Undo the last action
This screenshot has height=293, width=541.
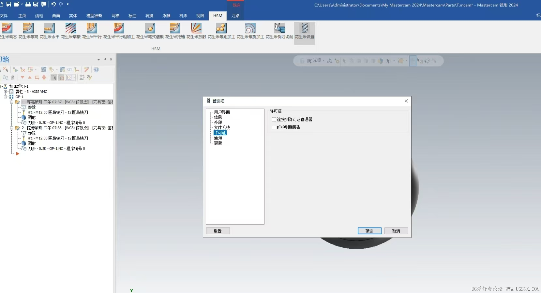[x=53, y=4]
